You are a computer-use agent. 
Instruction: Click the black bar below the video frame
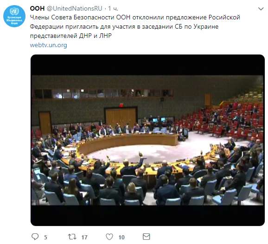pyautogui.click(x=147, y=215)
